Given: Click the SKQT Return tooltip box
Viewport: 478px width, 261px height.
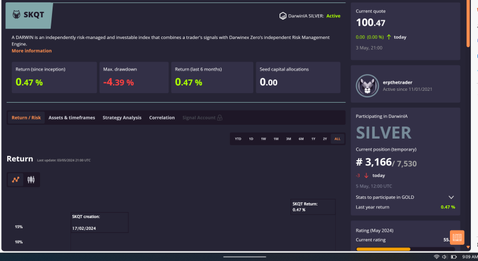Looking at the screenshot, I should tap(312, 207).
